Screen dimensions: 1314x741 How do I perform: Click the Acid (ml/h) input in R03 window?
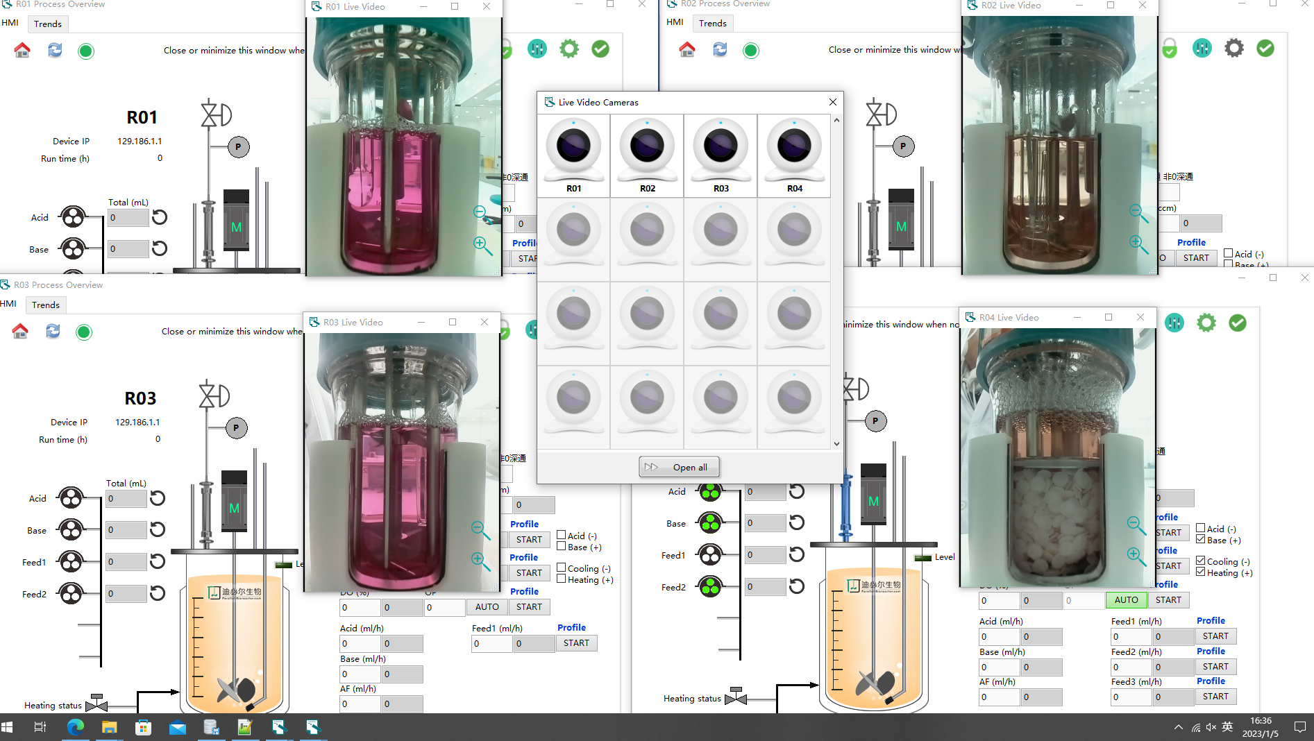pyautogui.click(x=360, y=643)
